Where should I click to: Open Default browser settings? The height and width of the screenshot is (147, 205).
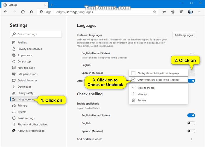pos(27,80)
